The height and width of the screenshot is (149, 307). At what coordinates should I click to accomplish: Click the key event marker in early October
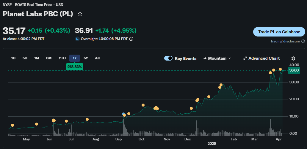tap(143, 105)
